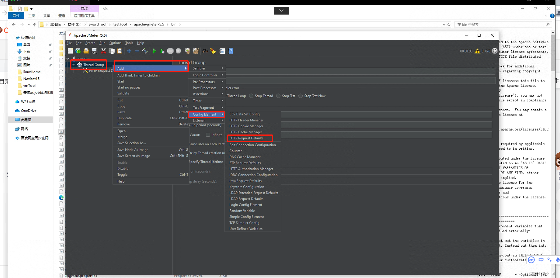The height and width of the screenshot is (278, 560).
Task: Switch to the Explorer 主页 ribbon tab
Action: click(x=32, y=16)
